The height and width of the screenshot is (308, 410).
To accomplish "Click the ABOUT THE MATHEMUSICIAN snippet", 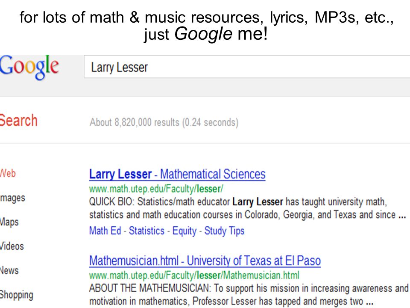I will [249, 295].
